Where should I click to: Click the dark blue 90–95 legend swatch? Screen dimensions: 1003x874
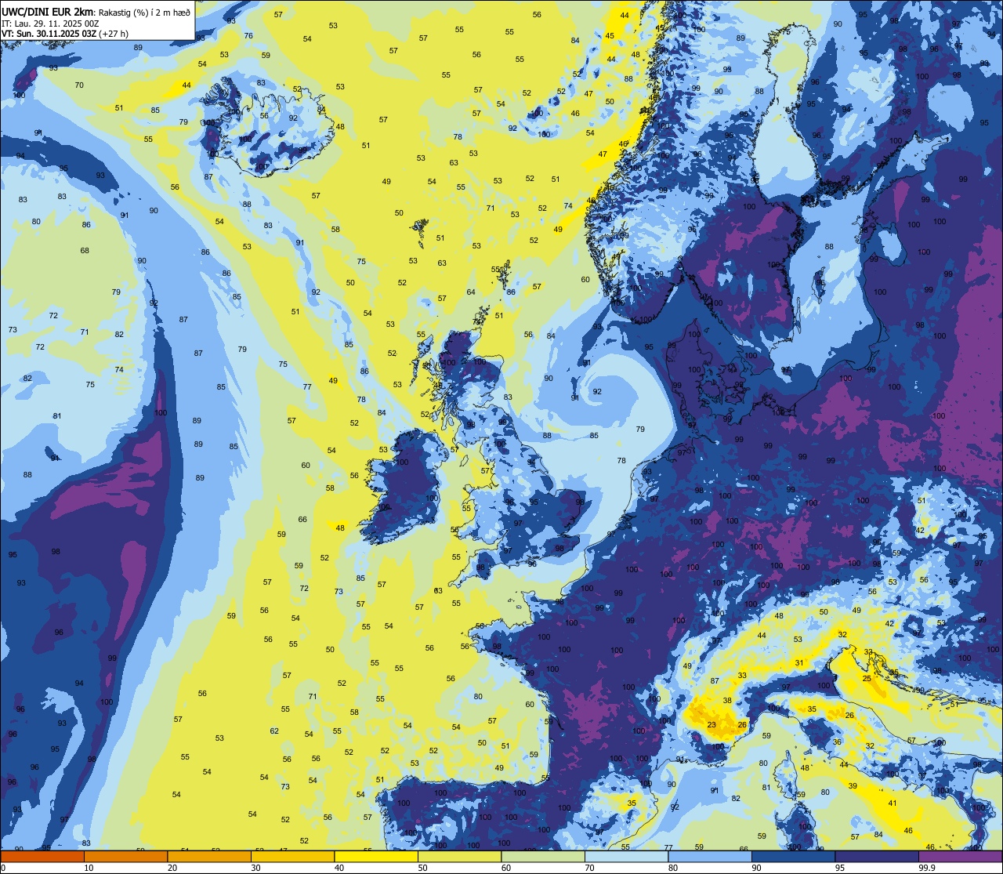click(793, 856)
